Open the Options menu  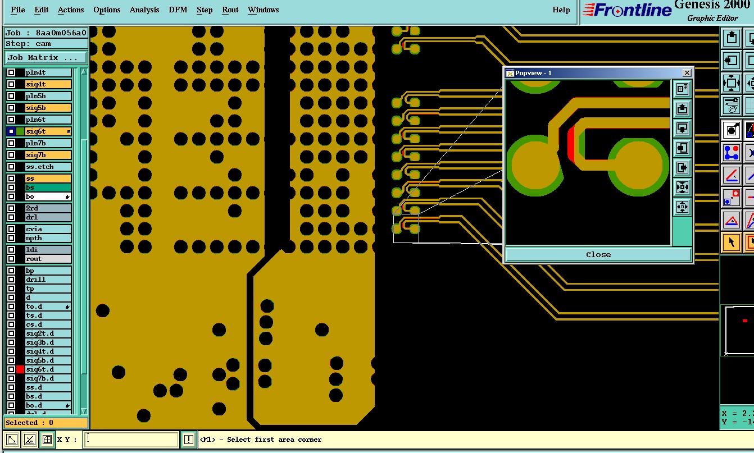tap(107, 10)
